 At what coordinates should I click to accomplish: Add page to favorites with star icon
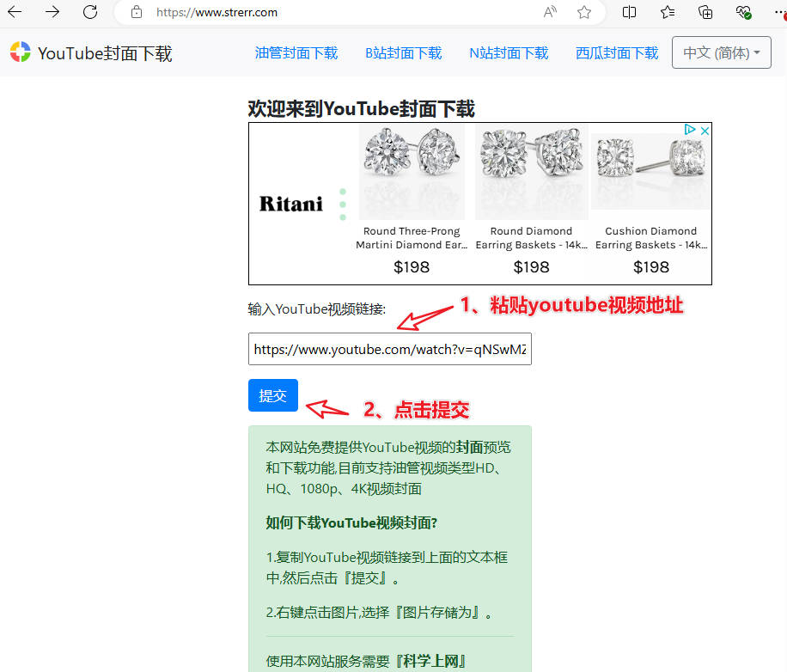(x=584, y=12)
